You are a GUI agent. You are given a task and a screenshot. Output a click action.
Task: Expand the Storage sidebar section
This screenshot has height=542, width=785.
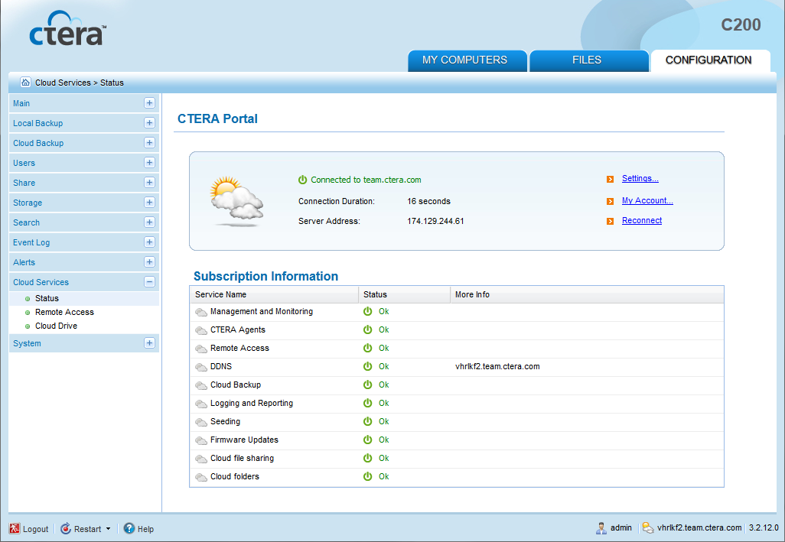click(x=149, y=203)
